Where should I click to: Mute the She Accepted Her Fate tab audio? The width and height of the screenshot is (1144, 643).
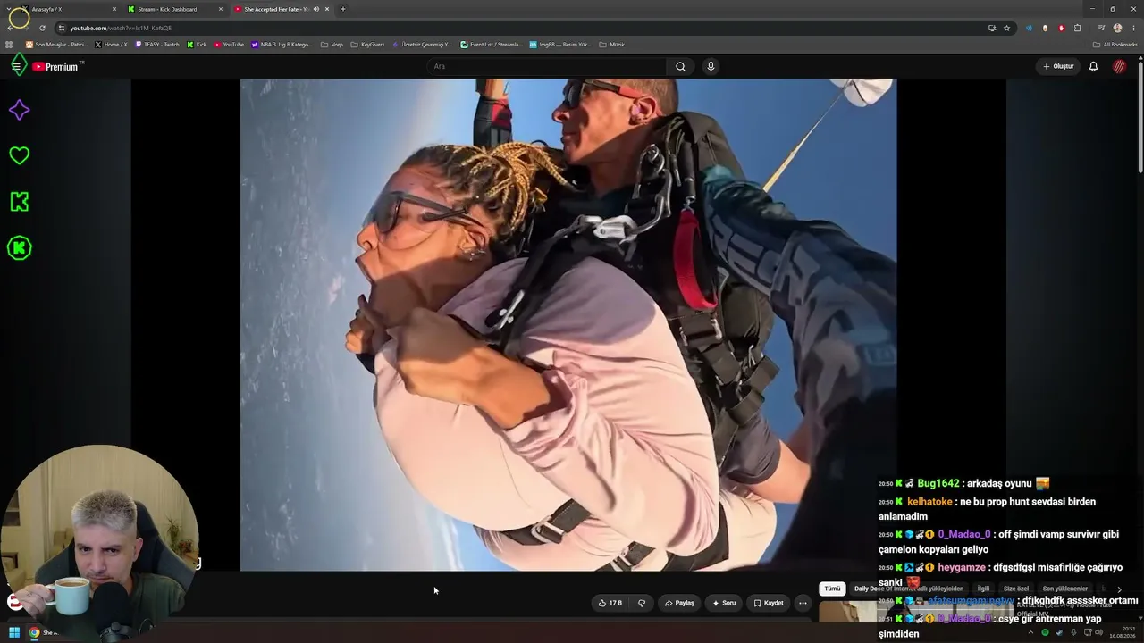pyautogui.click(x=316, y=9)
